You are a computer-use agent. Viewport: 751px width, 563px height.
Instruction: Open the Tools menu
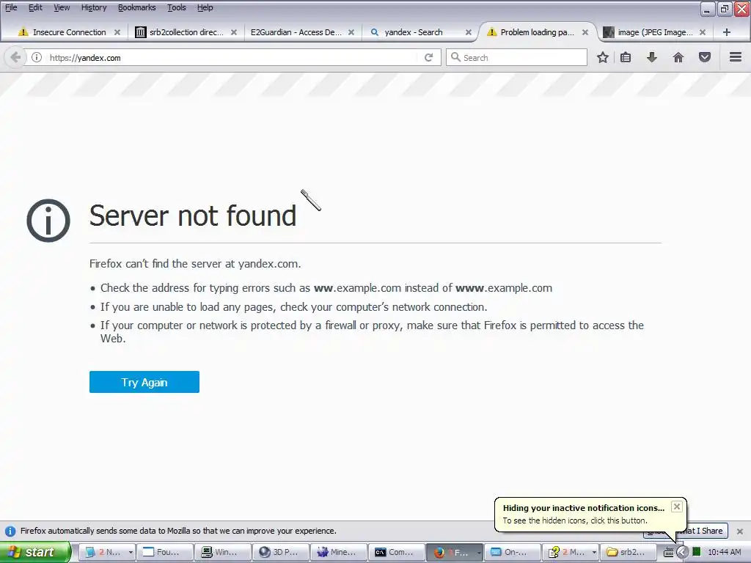[x=176, y=7]
